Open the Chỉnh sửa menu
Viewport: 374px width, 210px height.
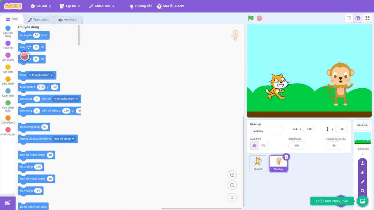(x=102, y=6)
